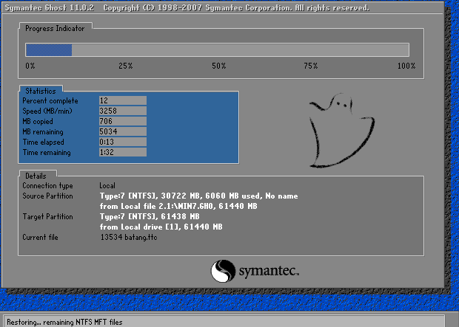Click the current file 13534 batang.ttc
This screenshot has width=459, height=327.
(129, 237)
